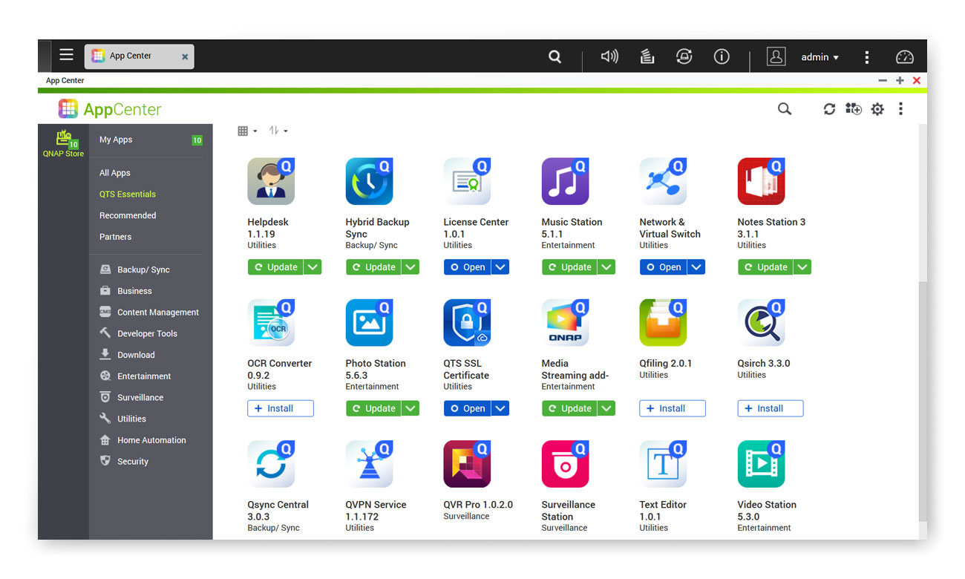
Task: Click the OCR Converter app icon
Action: tap(271, 322)
